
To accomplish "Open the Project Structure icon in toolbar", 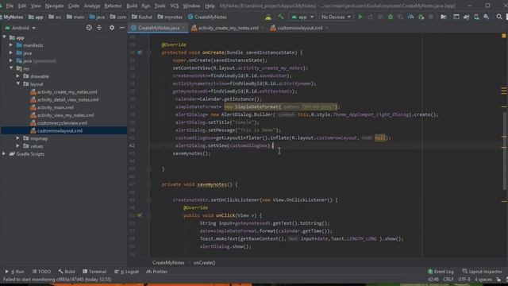I will coord(444,17).
